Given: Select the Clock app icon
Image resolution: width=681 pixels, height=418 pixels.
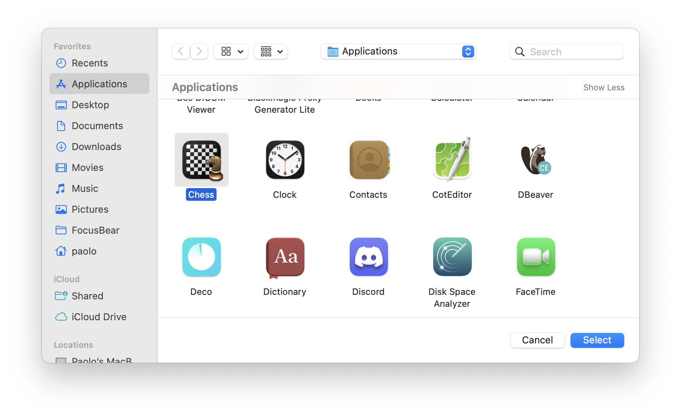Looking at the screenshot, I should point(285,160).
